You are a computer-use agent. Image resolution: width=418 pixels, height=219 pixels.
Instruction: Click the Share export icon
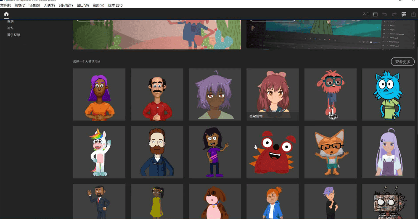414,14
